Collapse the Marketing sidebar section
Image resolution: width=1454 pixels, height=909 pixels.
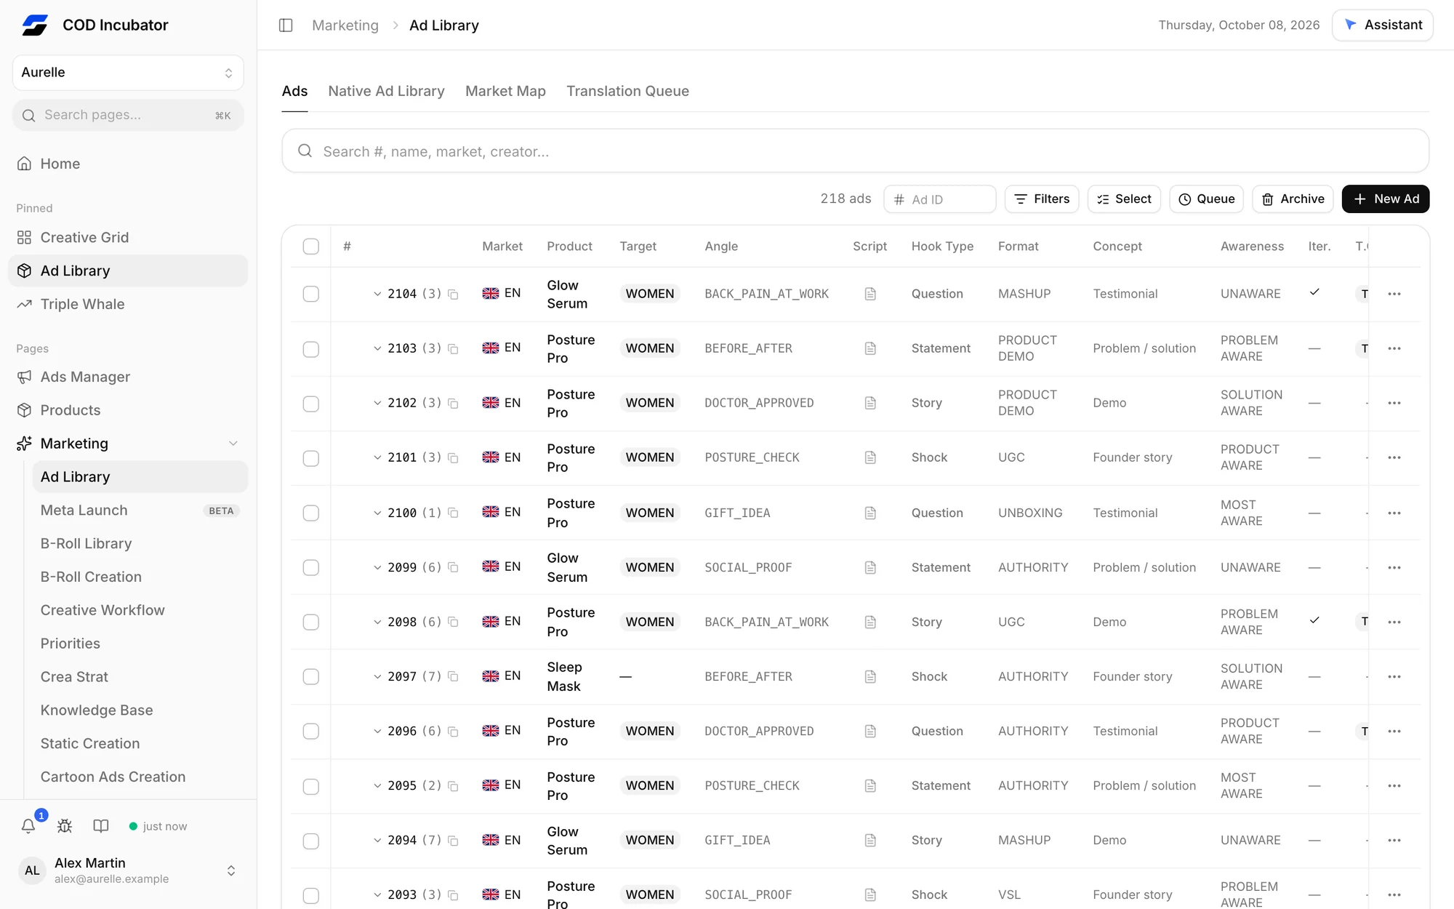tap(233, 444)
